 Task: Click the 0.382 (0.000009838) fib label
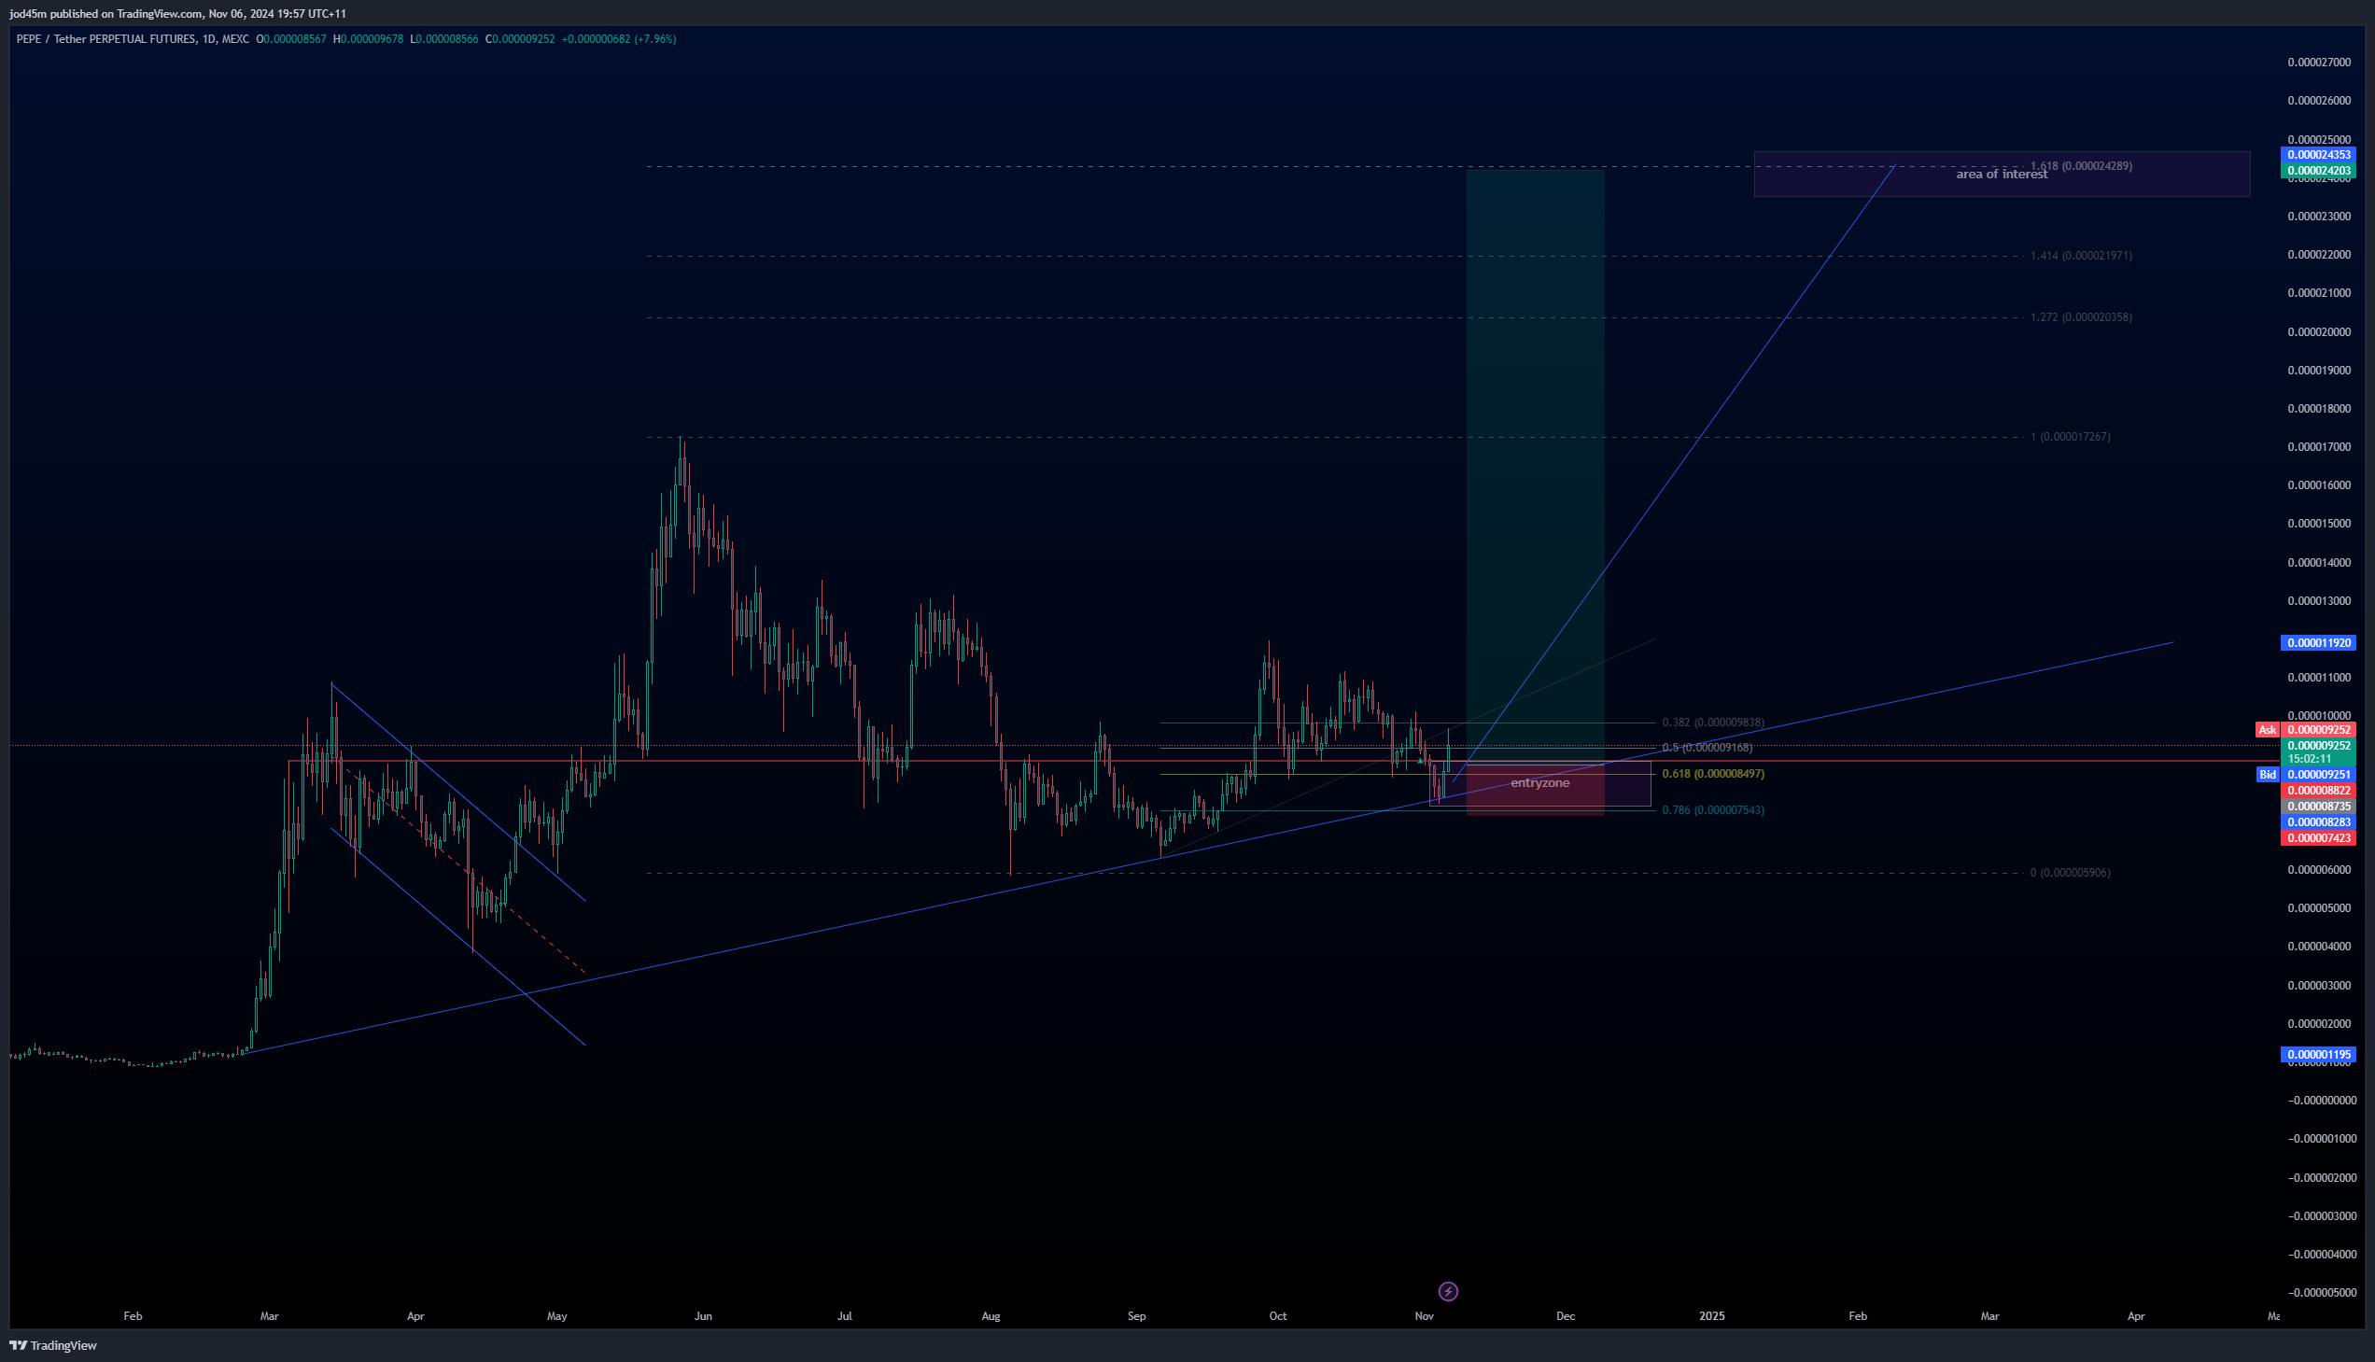[x=1714, y=723]
